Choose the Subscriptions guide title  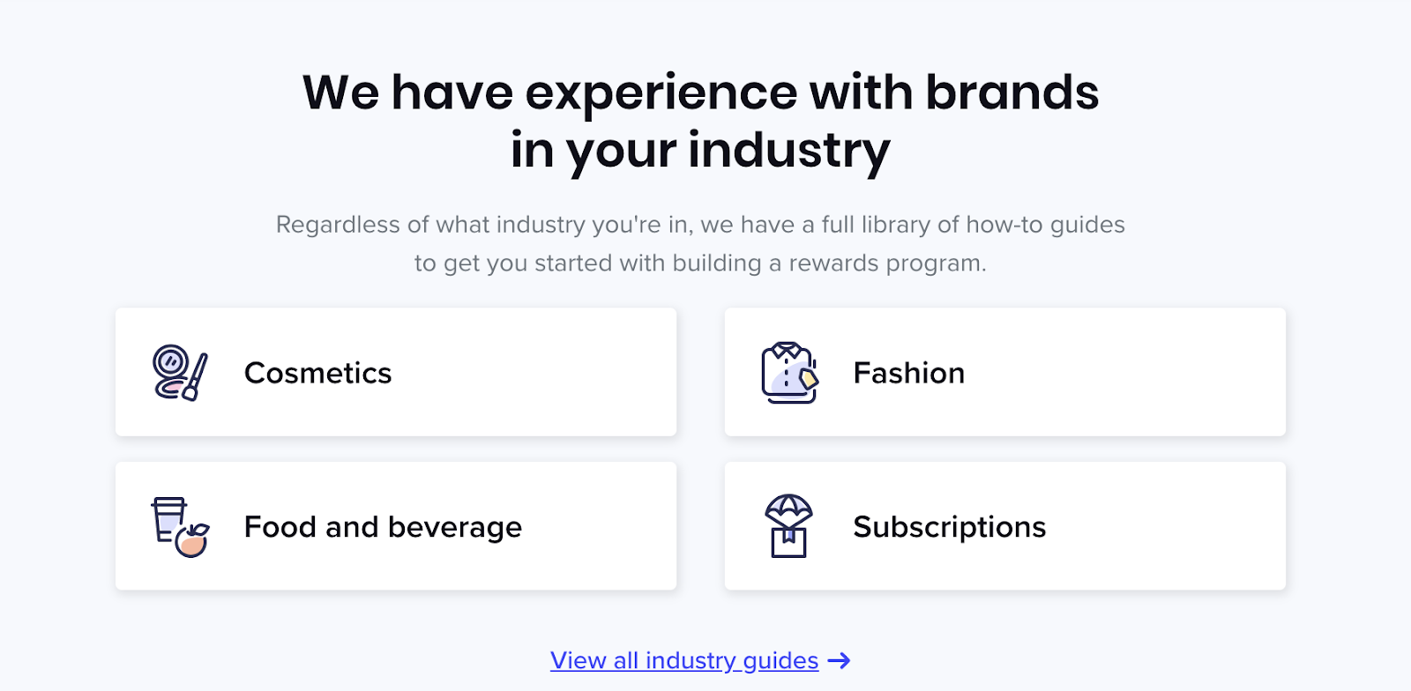click(949, 527)
